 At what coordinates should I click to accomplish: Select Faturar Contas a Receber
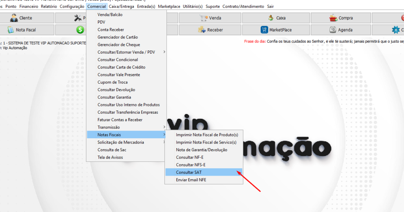(126, 120)
